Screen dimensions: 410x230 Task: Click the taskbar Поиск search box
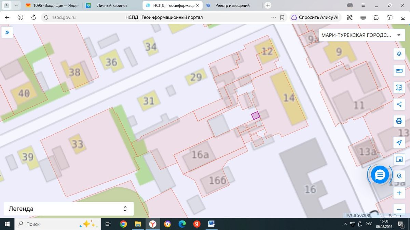click(x=58, y=224)
